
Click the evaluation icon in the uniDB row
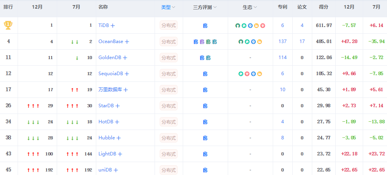click(x=205, y=170)
